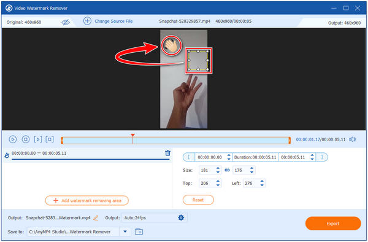The height and width of the screenshot is (242, 368).
Task: Expand the Save to path dropdown
Action: click(125, 232)
